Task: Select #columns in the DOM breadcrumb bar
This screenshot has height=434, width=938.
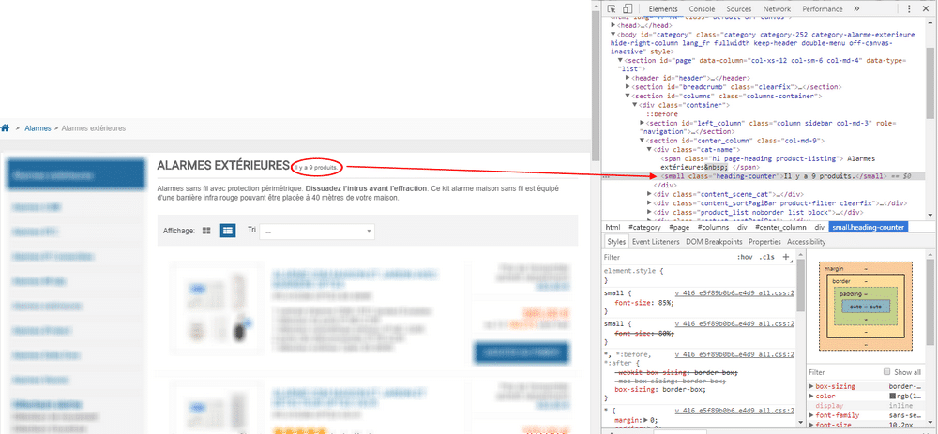Action: tap(714, 227)
